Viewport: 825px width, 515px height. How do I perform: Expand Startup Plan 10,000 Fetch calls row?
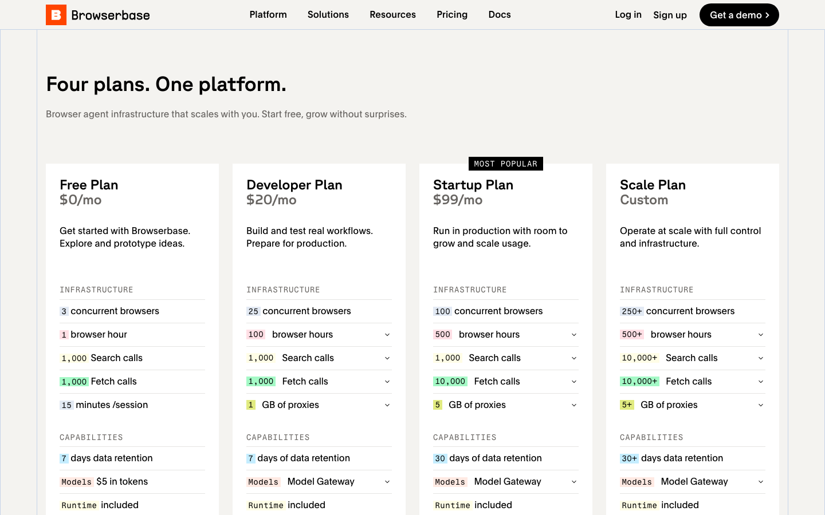(506, 382)
